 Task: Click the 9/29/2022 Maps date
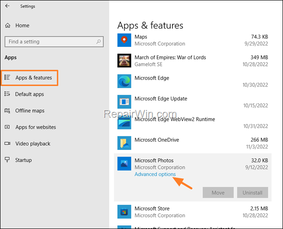pos(256,44)
